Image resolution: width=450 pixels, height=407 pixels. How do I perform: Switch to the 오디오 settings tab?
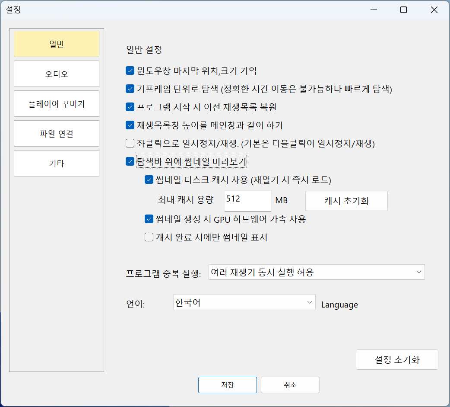click(56, 74)
